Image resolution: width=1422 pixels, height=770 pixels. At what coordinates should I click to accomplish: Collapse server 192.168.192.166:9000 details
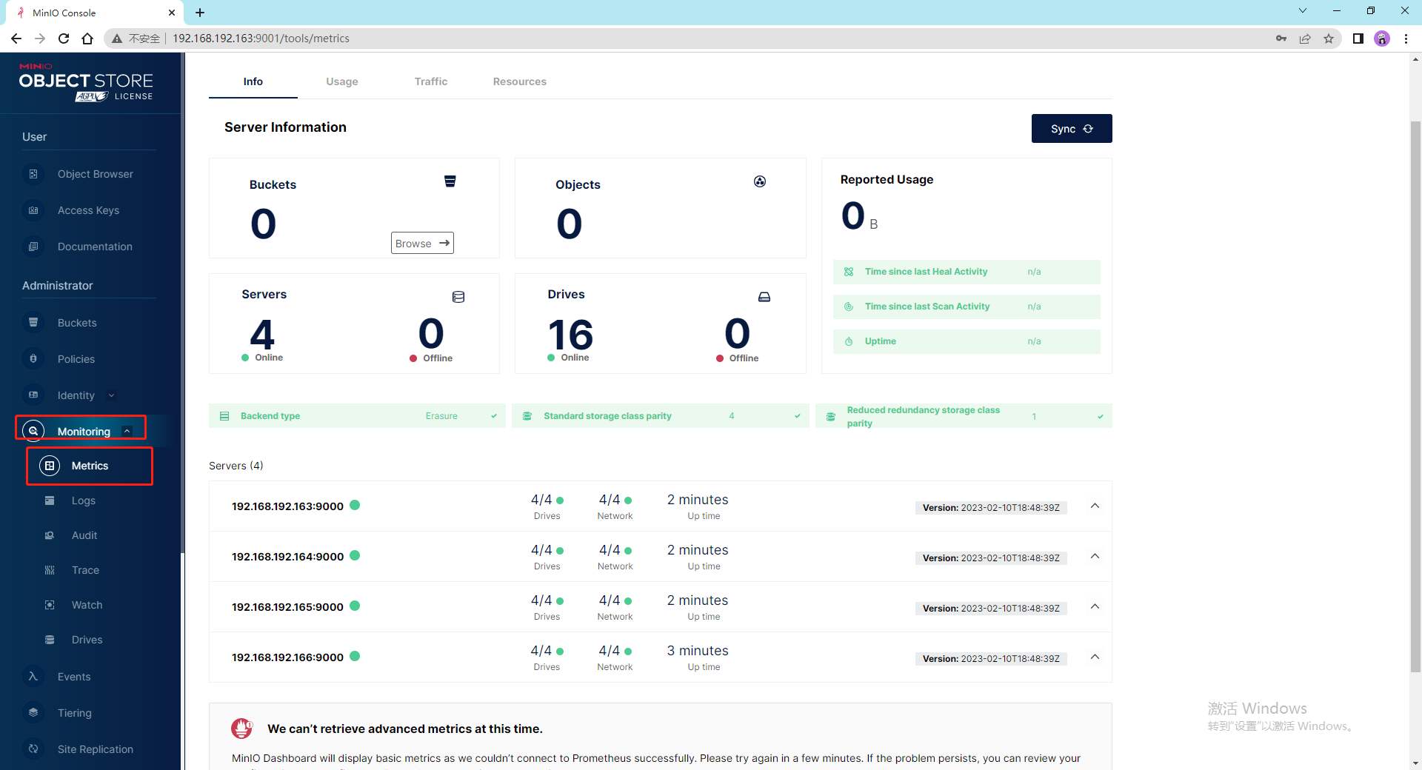1095,657
